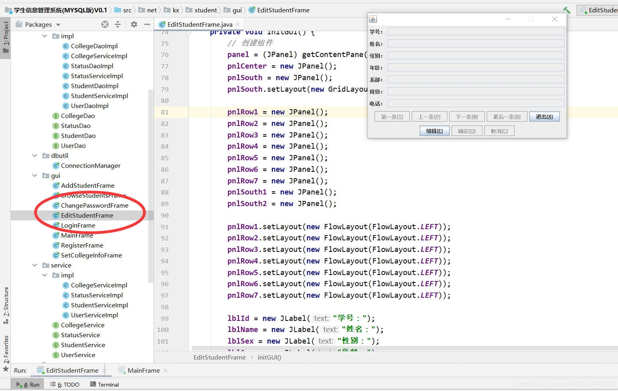Screen dimensions: 618x391
Task: Open the 1: Project side tab
Action: [x=6, y=37]
